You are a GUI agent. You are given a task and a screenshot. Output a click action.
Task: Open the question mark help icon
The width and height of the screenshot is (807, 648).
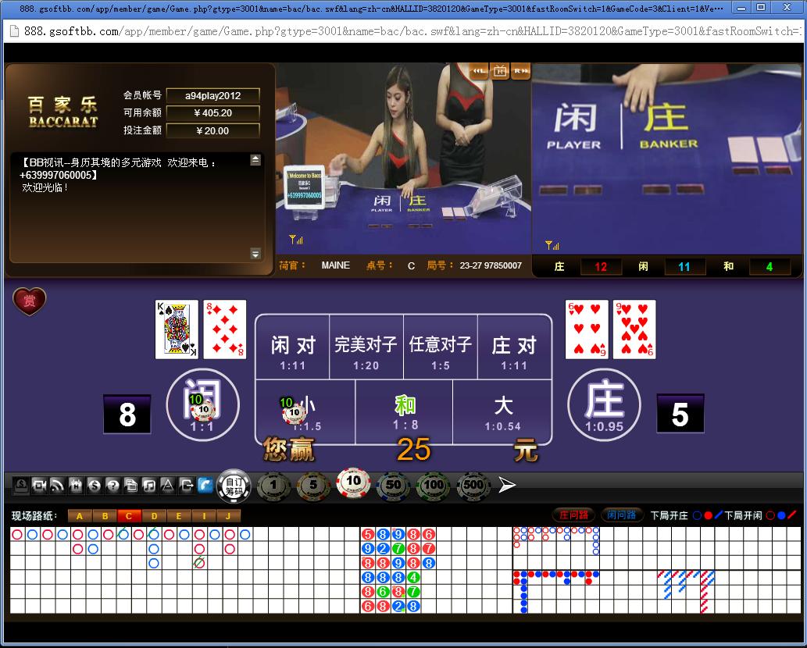pyautogui.click(x=112, y=486)
